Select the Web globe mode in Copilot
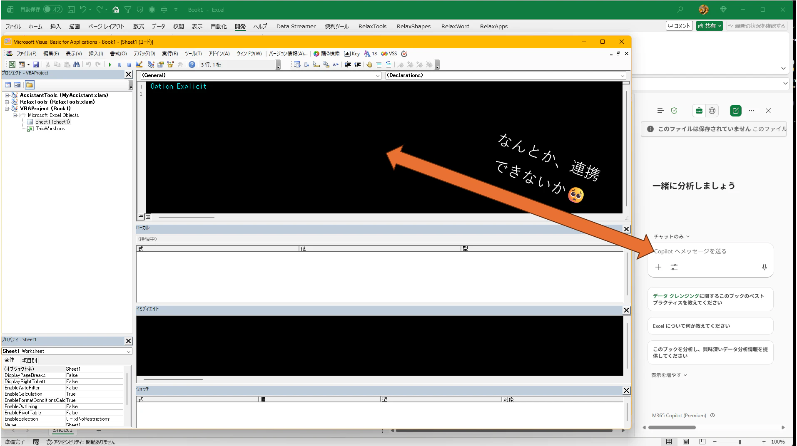Image resolution: width=797 pixels, height=446 pixels. (x=712, y=111)
